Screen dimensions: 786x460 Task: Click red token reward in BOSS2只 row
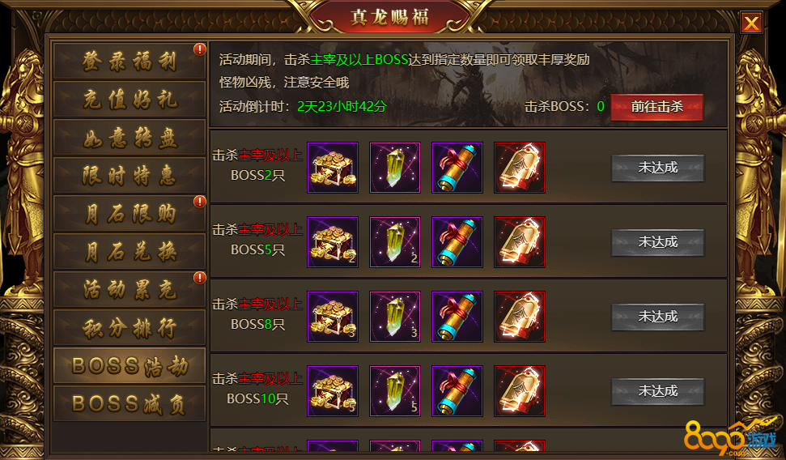(520, 168)
